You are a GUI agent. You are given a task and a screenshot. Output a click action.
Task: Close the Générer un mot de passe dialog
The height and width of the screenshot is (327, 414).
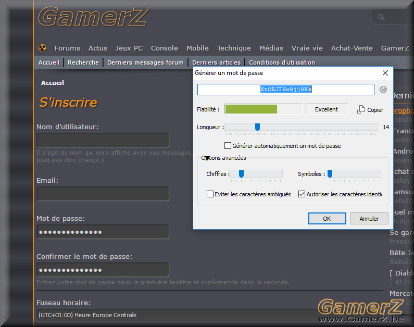point(385,73)
